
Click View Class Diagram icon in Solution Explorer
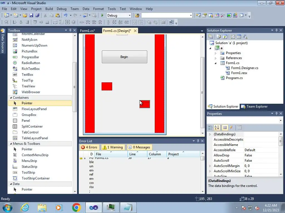pos(245,37)
